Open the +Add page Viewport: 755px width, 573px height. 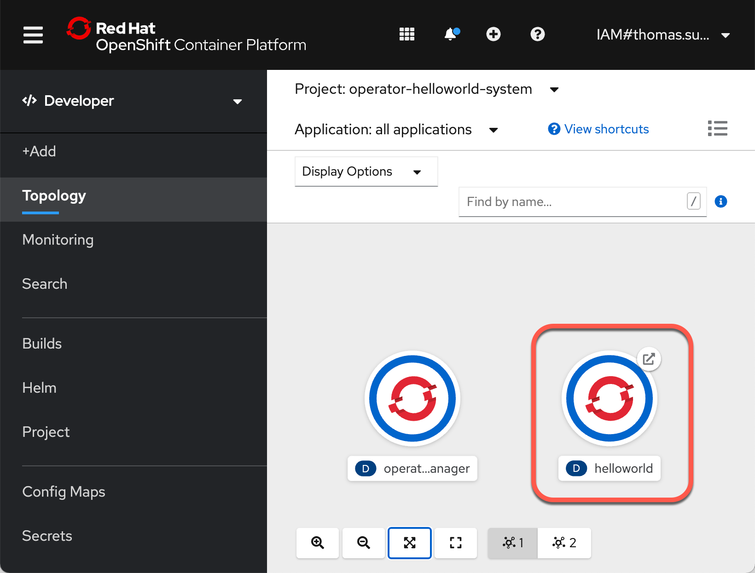click(134, 151)
